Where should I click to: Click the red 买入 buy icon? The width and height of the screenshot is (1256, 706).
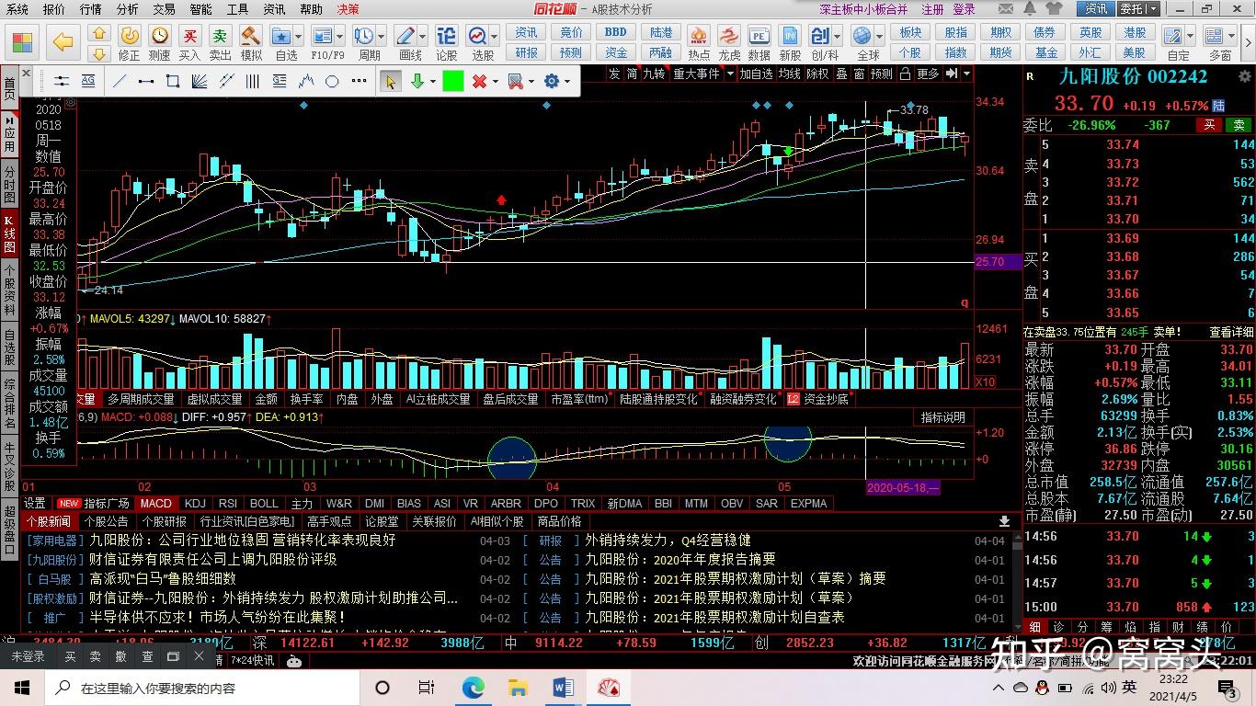(x=189, y=42)
